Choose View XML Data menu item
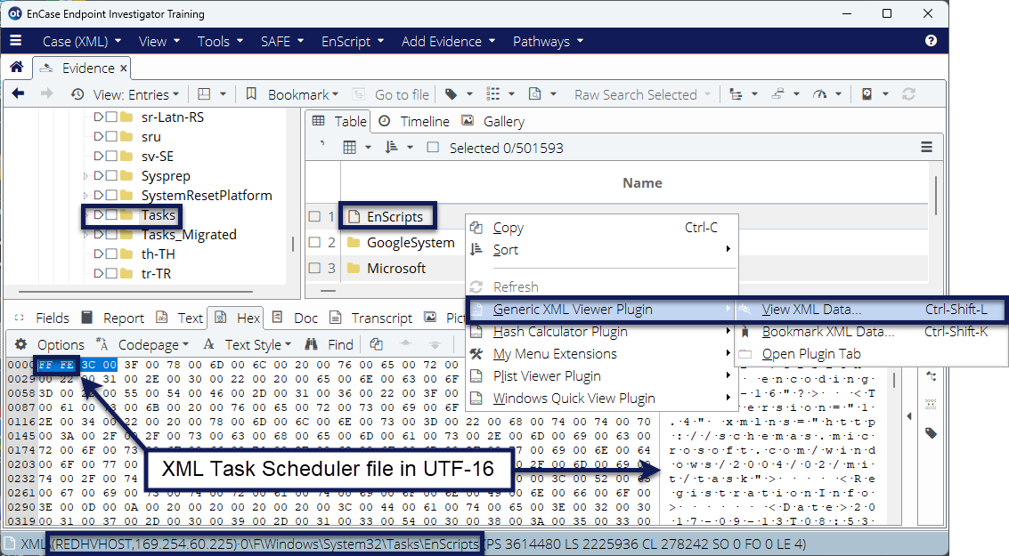Screen dimensions: 1009x556 (872, 310)
